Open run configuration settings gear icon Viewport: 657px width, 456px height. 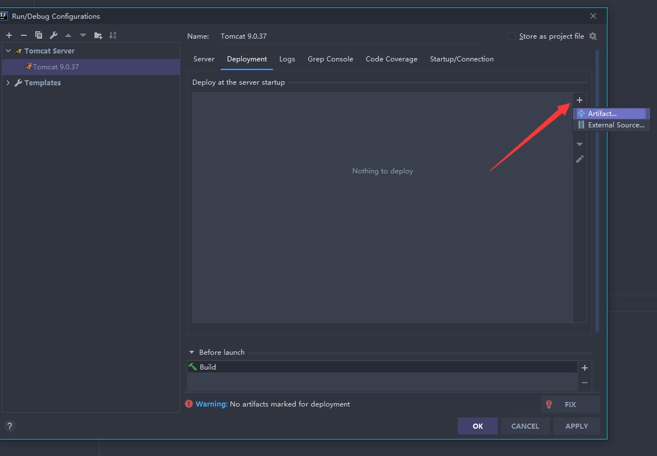click(x=593, y=36)
